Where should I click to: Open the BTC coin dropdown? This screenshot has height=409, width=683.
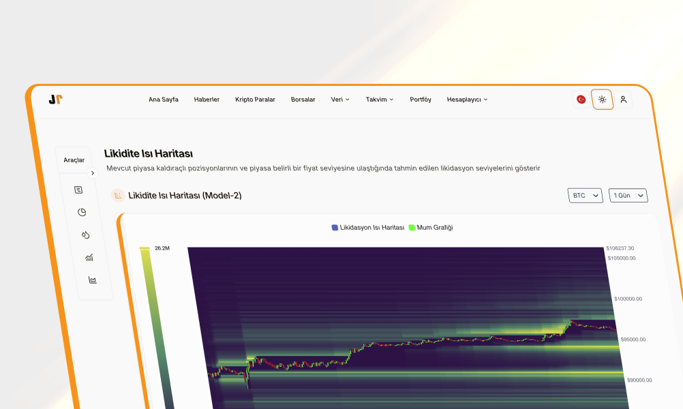tap(585, 196)
